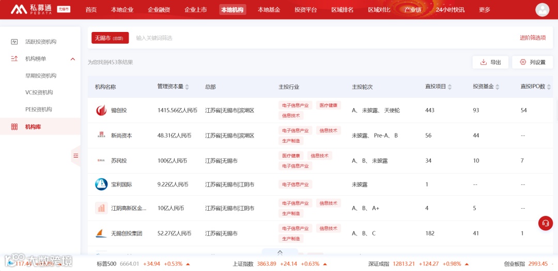
Task: Click 医疗健康 tag in 锡创投 row
Action: coord(329,105)
